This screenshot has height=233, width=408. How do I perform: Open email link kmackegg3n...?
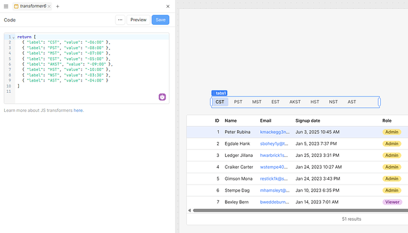coord(274,132)
